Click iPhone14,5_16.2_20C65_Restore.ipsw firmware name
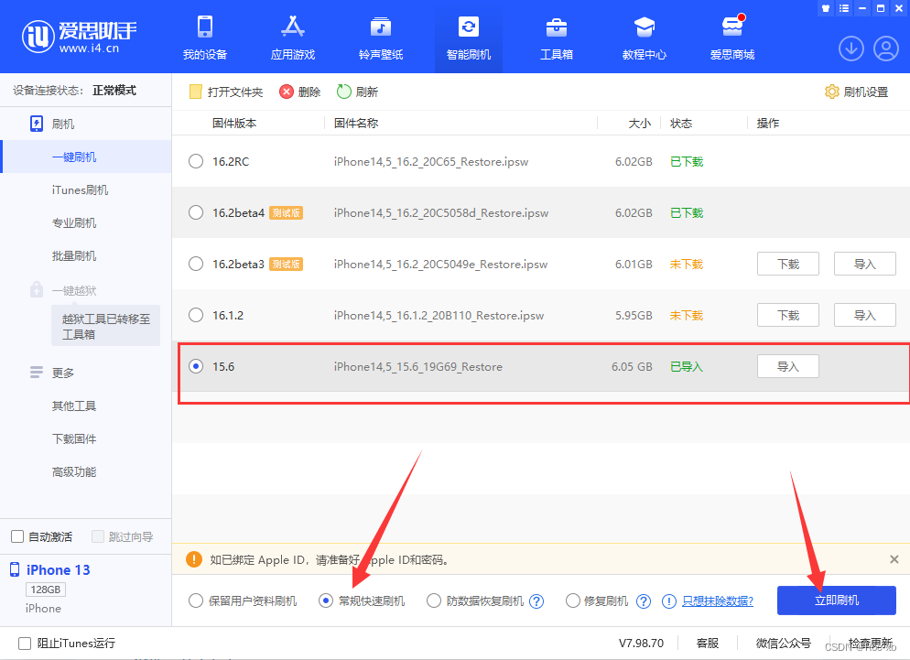 click(431, 162)
